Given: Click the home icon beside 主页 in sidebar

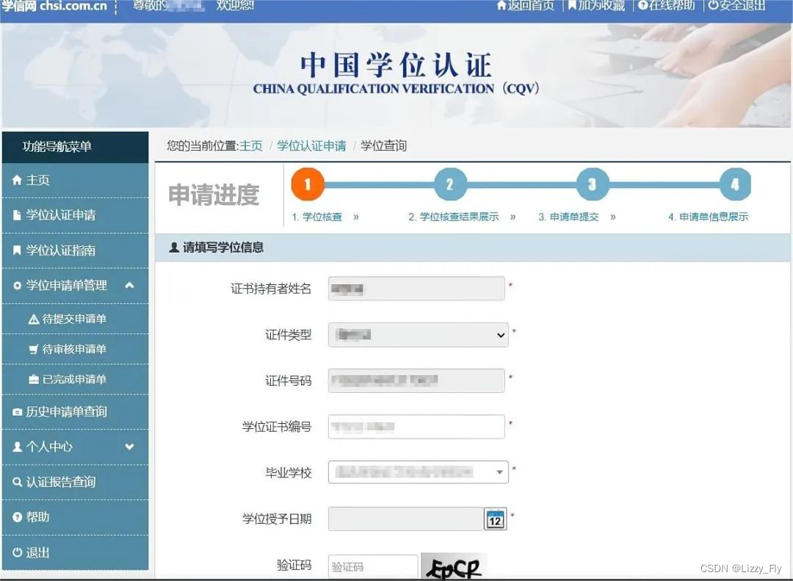Looking at the screenshot, I should 17,180.
